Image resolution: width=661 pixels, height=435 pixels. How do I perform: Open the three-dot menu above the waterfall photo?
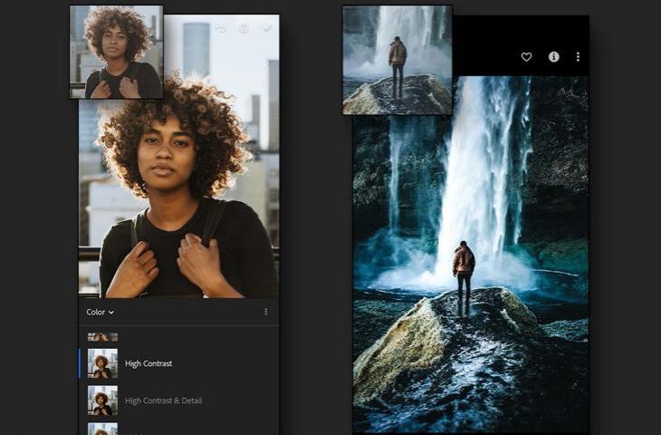pos(578,56)
